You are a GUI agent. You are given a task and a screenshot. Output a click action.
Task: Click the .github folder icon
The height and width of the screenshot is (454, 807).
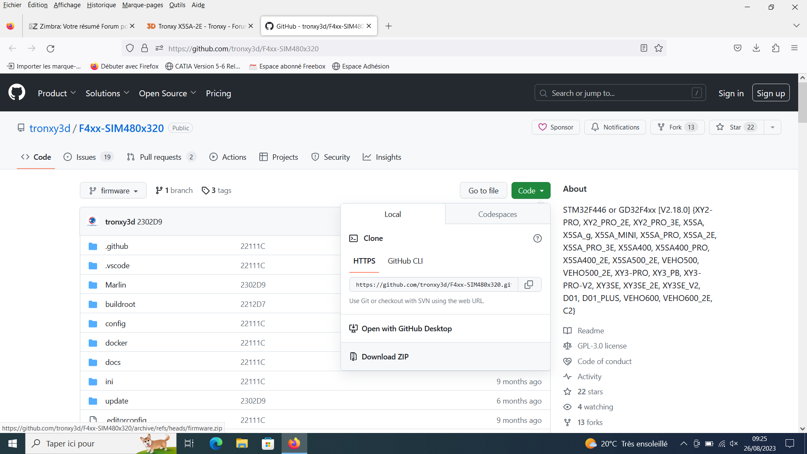tap(93, 246)
